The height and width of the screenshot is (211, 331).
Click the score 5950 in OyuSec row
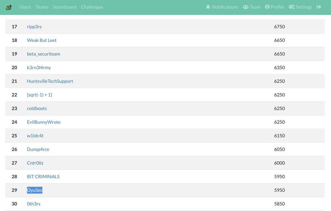pyautogui.click(x=279, y=190)
